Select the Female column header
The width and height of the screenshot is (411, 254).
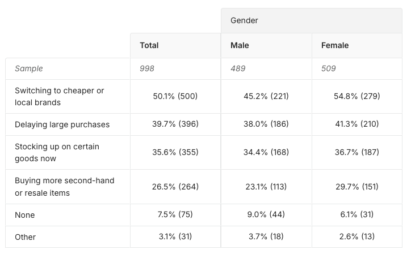[335, 45]
